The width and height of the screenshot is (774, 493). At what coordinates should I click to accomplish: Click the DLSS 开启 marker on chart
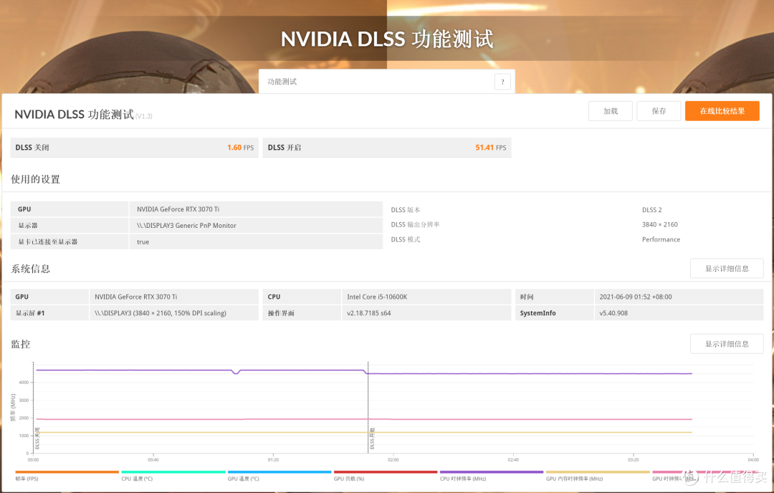pyautogui.click(x=372, y=439)
